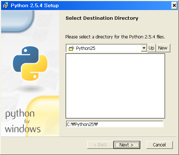Click the Select Destination Directory heading
The image size is (179, 155).
[x=102, y=18]
